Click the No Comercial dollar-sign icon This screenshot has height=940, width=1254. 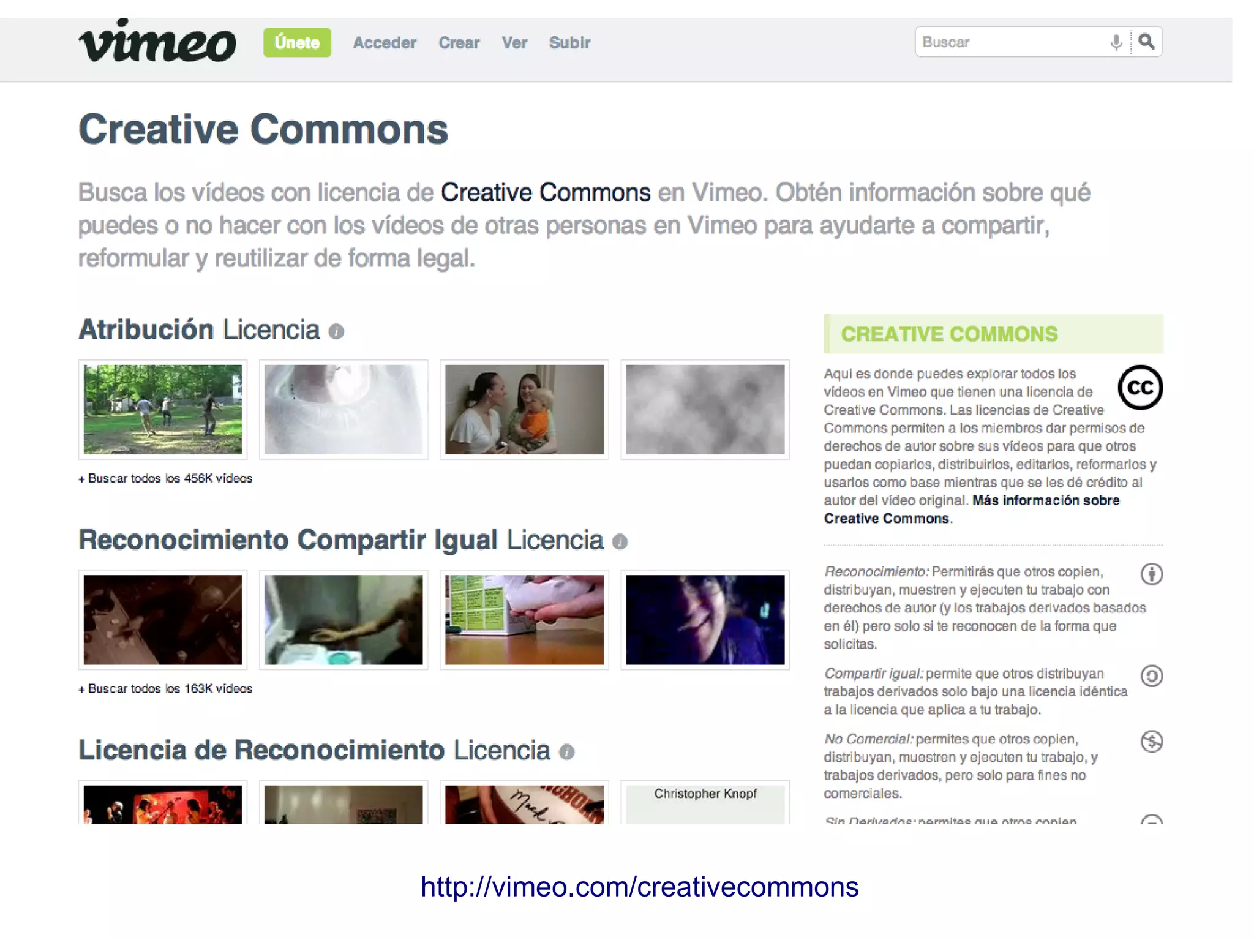1152,742
